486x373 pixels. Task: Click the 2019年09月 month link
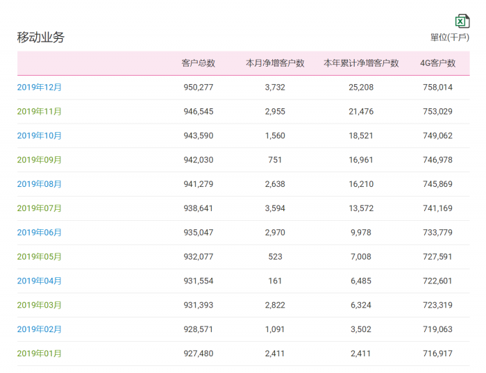pyautogui.click(x=40, y=160)
